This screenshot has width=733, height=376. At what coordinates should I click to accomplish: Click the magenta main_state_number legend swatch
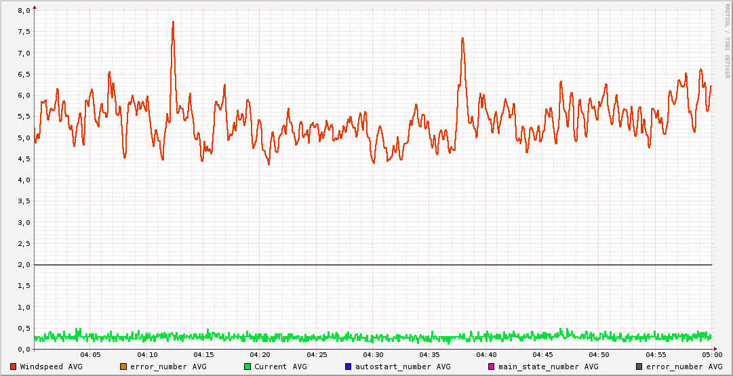point(492,367)
